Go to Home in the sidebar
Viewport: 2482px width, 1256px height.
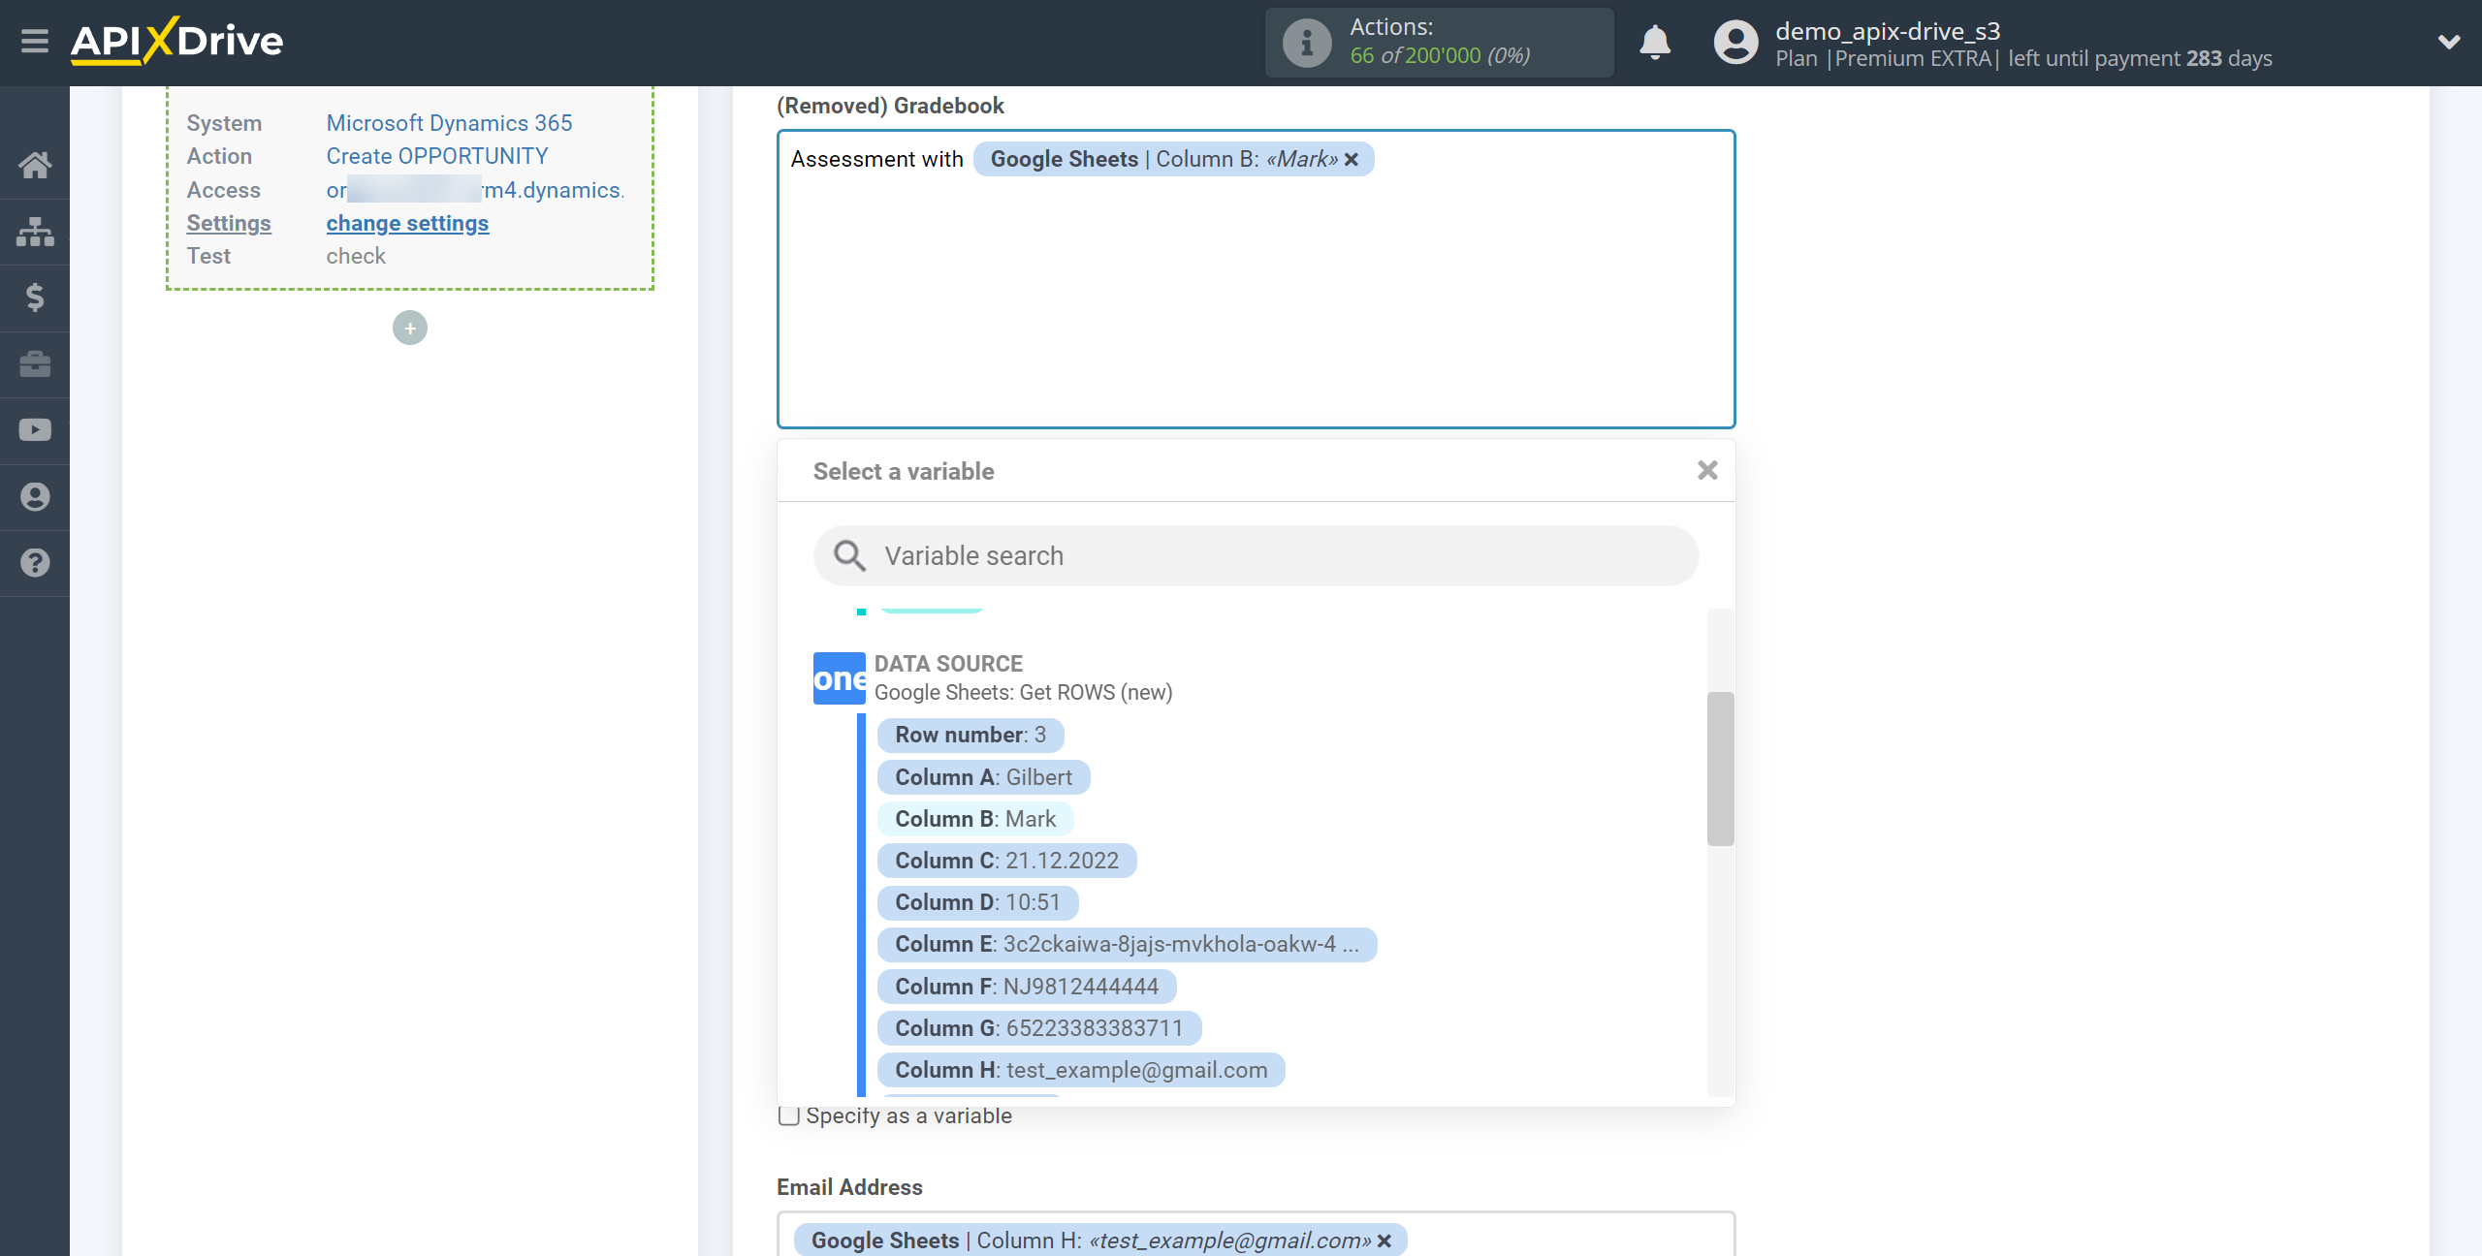point(35,165)
